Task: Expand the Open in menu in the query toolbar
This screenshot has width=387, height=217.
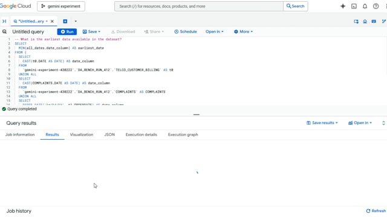Action: pyautogui.click(x=214, y=31)
